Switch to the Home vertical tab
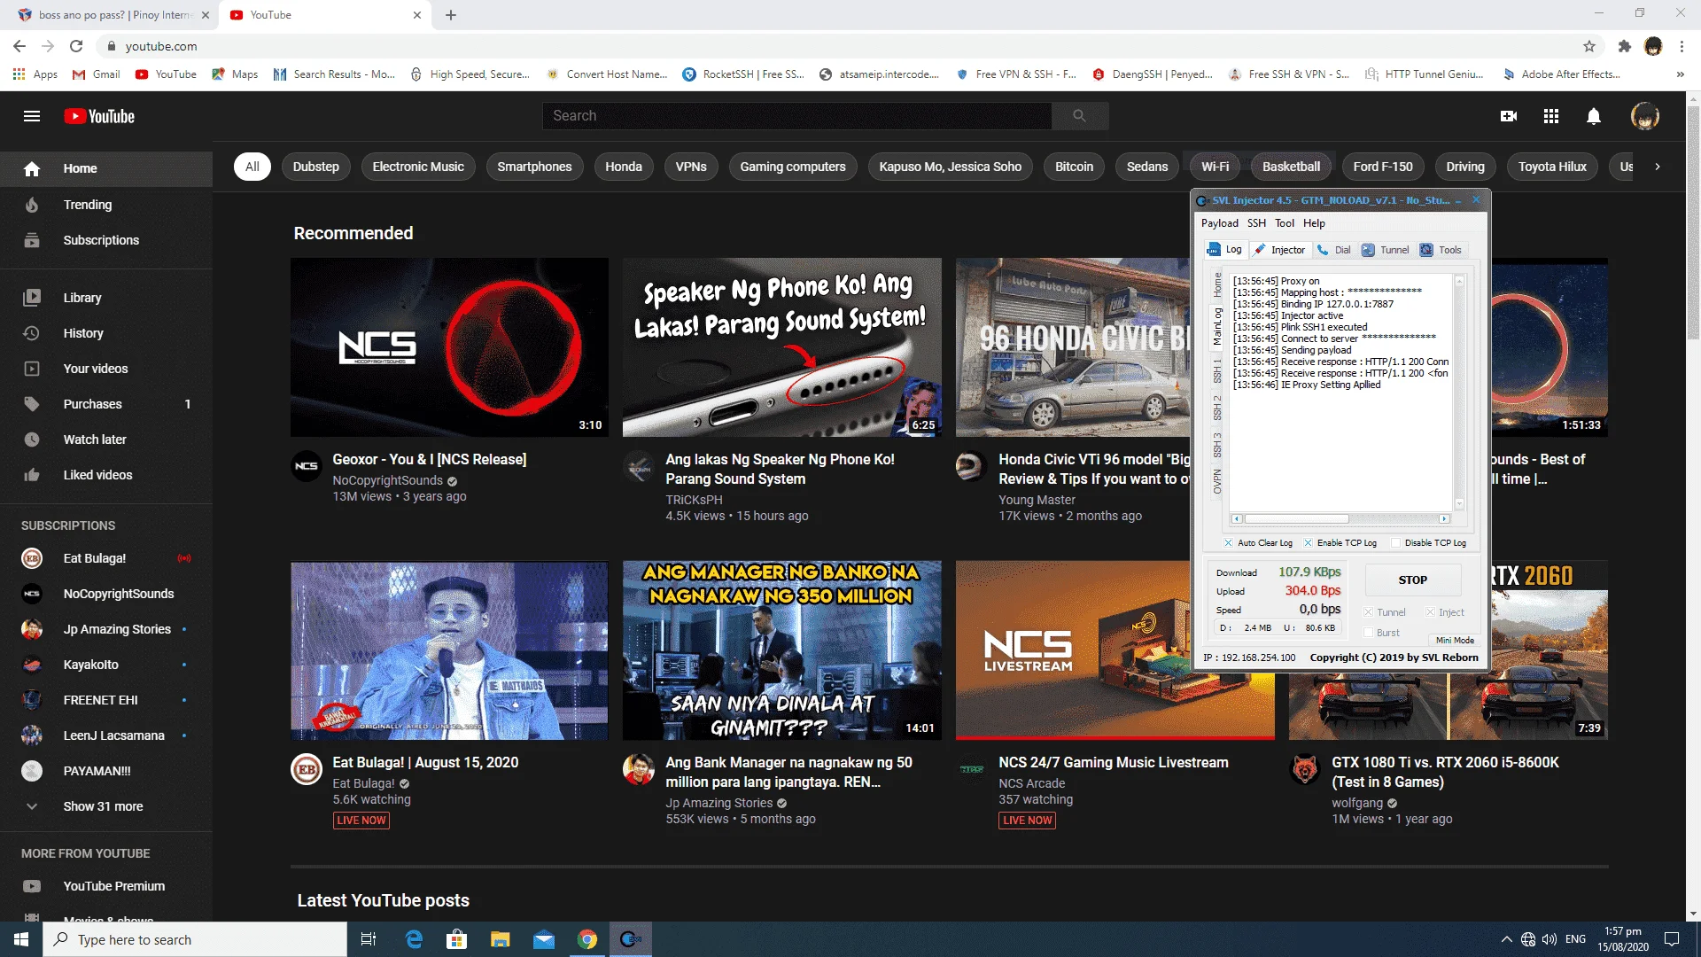 (1217, 284)
